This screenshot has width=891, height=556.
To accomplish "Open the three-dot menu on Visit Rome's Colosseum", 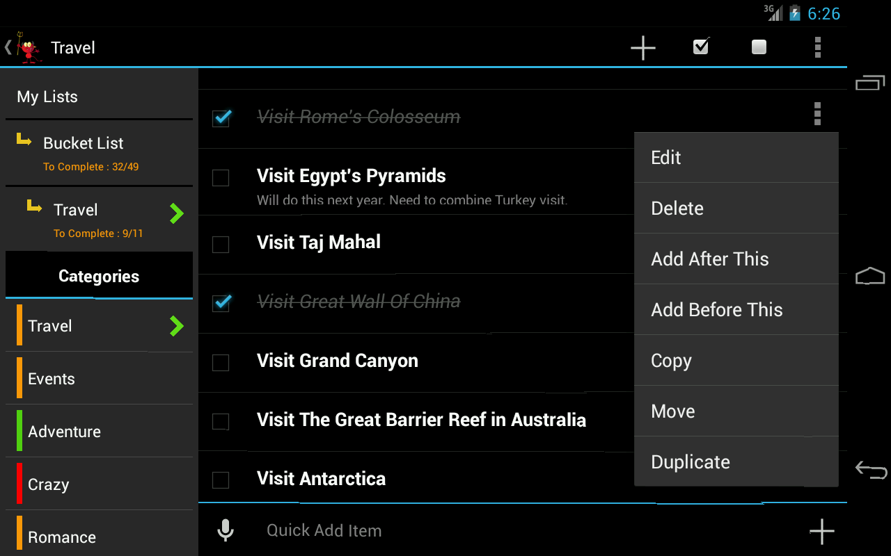I will 817,113.
